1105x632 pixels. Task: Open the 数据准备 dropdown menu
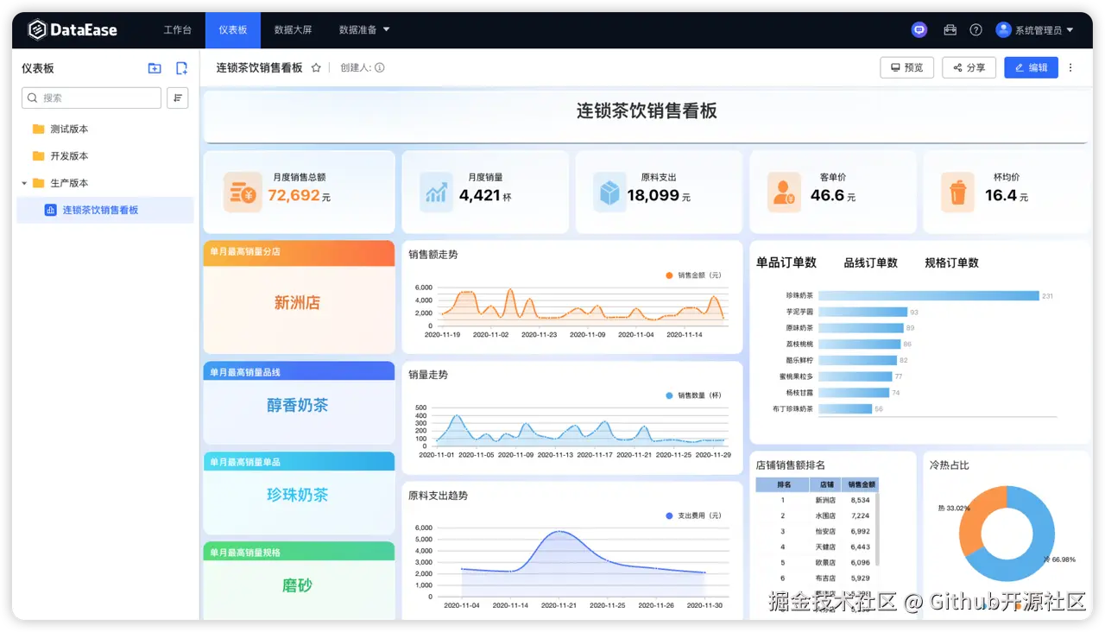click(x=364, y=29)
